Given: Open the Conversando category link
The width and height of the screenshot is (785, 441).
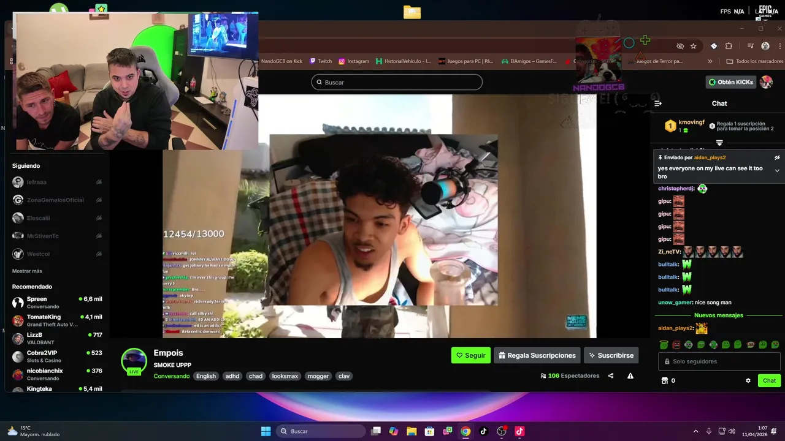Looking at the screenshot, I should [172, 376].
